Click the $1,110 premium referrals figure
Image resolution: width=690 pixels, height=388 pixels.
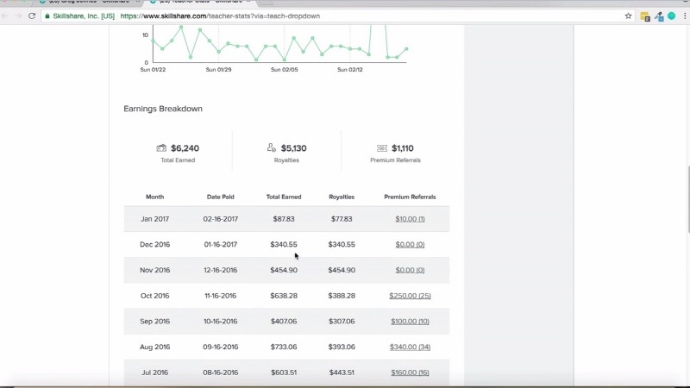coord(403,148)
